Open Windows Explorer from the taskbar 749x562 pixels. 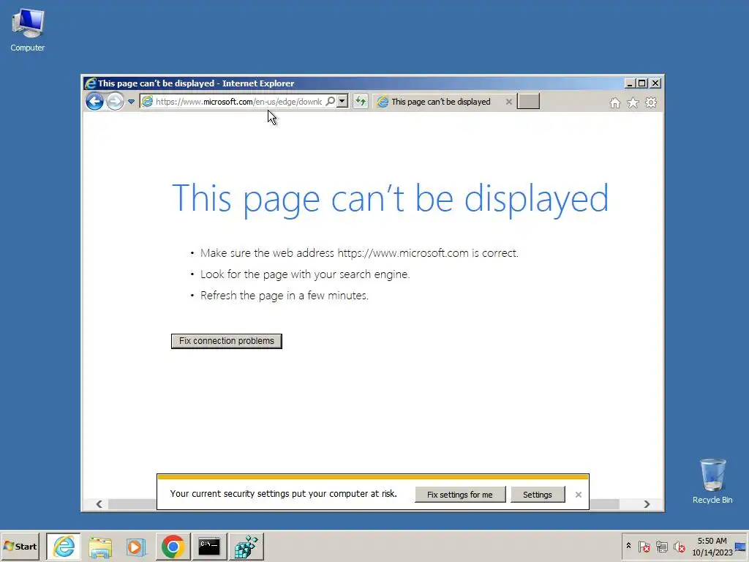click(x=100, y=546)
